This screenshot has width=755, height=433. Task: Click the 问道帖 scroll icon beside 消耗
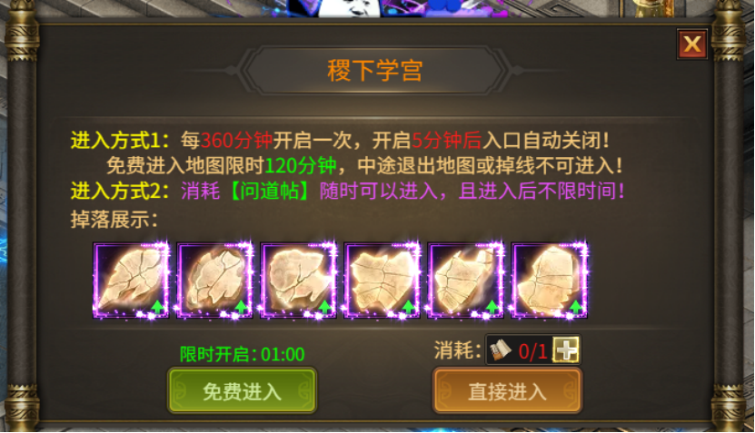pyautogui.click(x=501, y=350)
